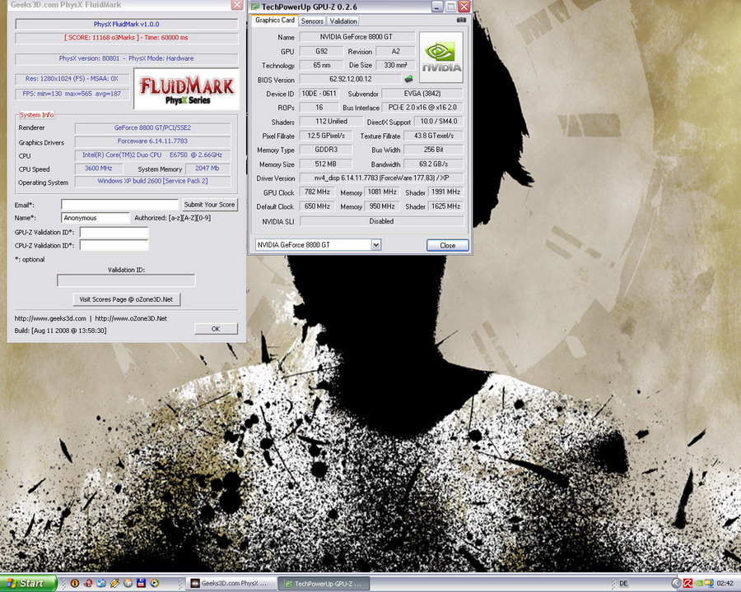Viewport: 741px width, 592px height.
Task: Click the network monitor tray icon
Action: [710, 584]
